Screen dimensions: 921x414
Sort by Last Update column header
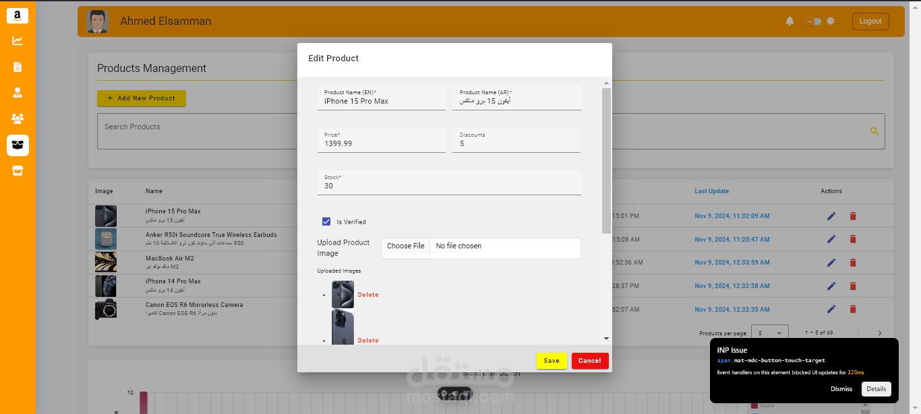click(x=712, y=191)
